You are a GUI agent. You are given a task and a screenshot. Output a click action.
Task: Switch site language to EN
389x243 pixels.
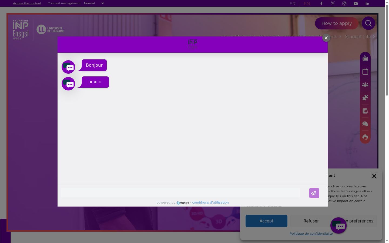(307, 4)
